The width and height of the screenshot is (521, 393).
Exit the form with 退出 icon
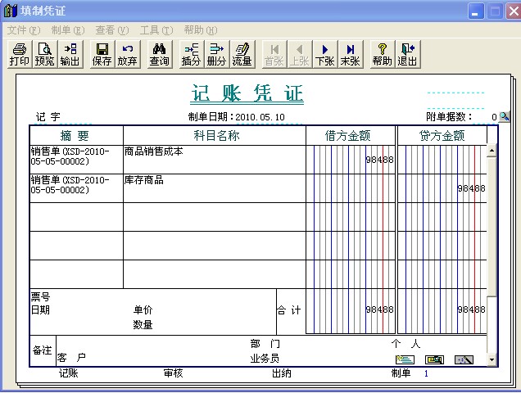408,54
